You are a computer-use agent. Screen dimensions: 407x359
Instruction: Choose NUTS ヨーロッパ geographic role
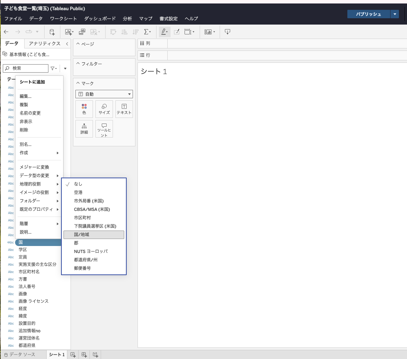94,252
